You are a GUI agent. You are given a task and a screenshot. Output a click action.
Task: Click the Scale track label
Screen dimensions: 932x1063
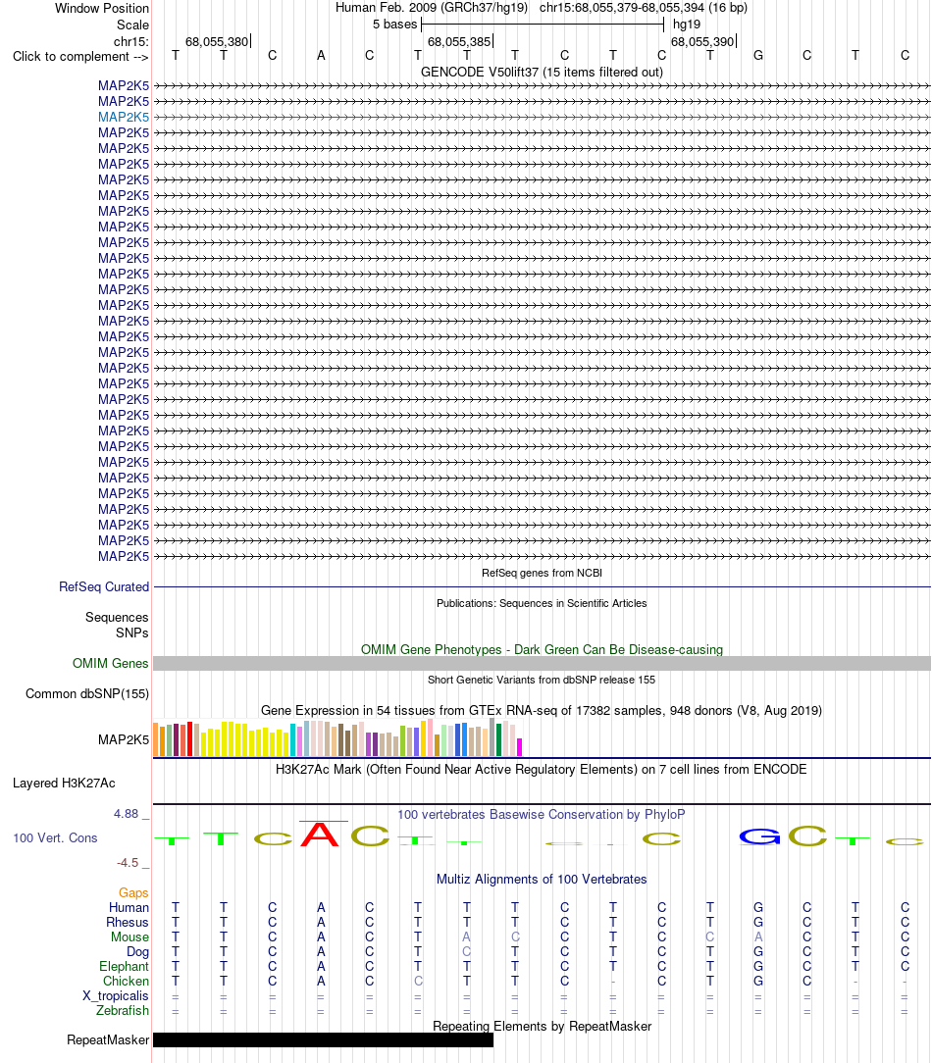pos(132,25)
